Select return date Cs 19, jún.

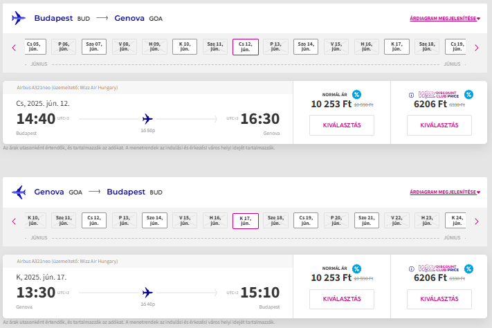(x=306, y=221)
